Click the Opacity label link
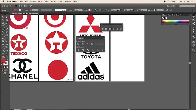Screen dimensions: 196x110 (71, 10)
